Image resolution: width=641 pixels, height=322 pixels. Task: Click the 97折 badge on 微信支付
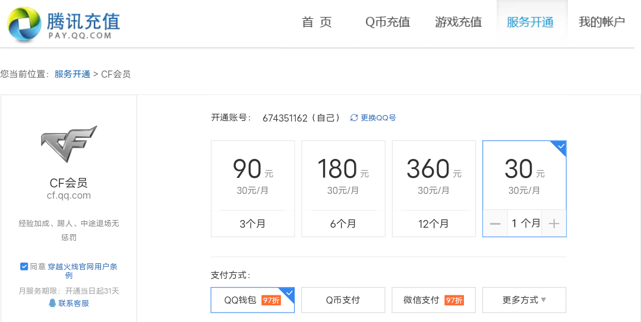point(454,301)
